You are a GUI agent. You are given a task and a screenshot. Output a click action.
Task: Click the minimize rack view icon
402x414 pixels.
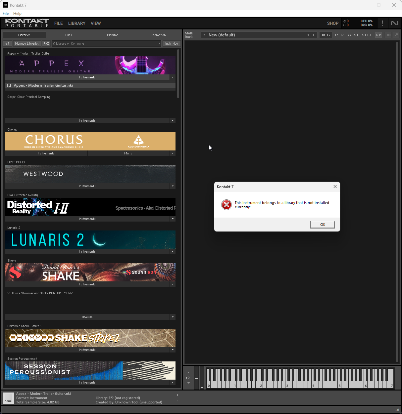click(x=396, y=35)
